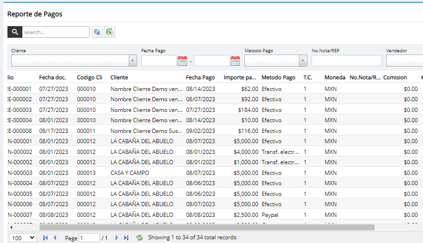The height and width of the screenshot is (243, 423).
Task: Click the refresh data icon beside search
Action: coord(97,32)
